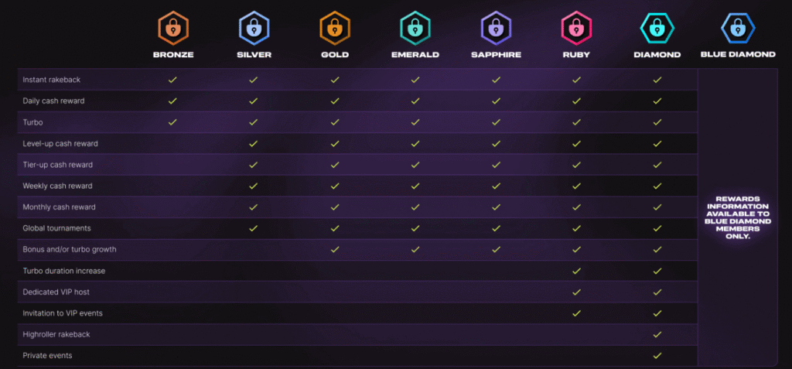Screen dimensions: 792x369
Task: Click the Gold tier lock icon
Action: point(335,28)
